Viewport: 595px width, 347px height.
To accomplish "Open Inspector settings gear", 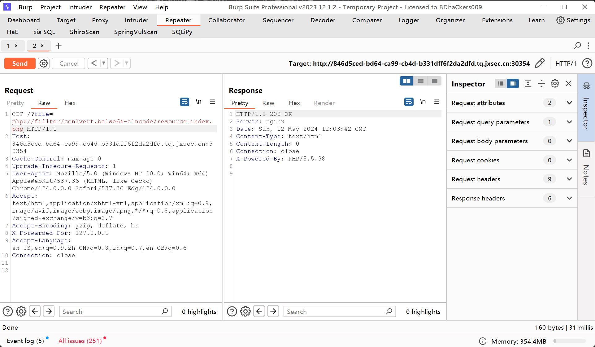I will pos(555,83).
